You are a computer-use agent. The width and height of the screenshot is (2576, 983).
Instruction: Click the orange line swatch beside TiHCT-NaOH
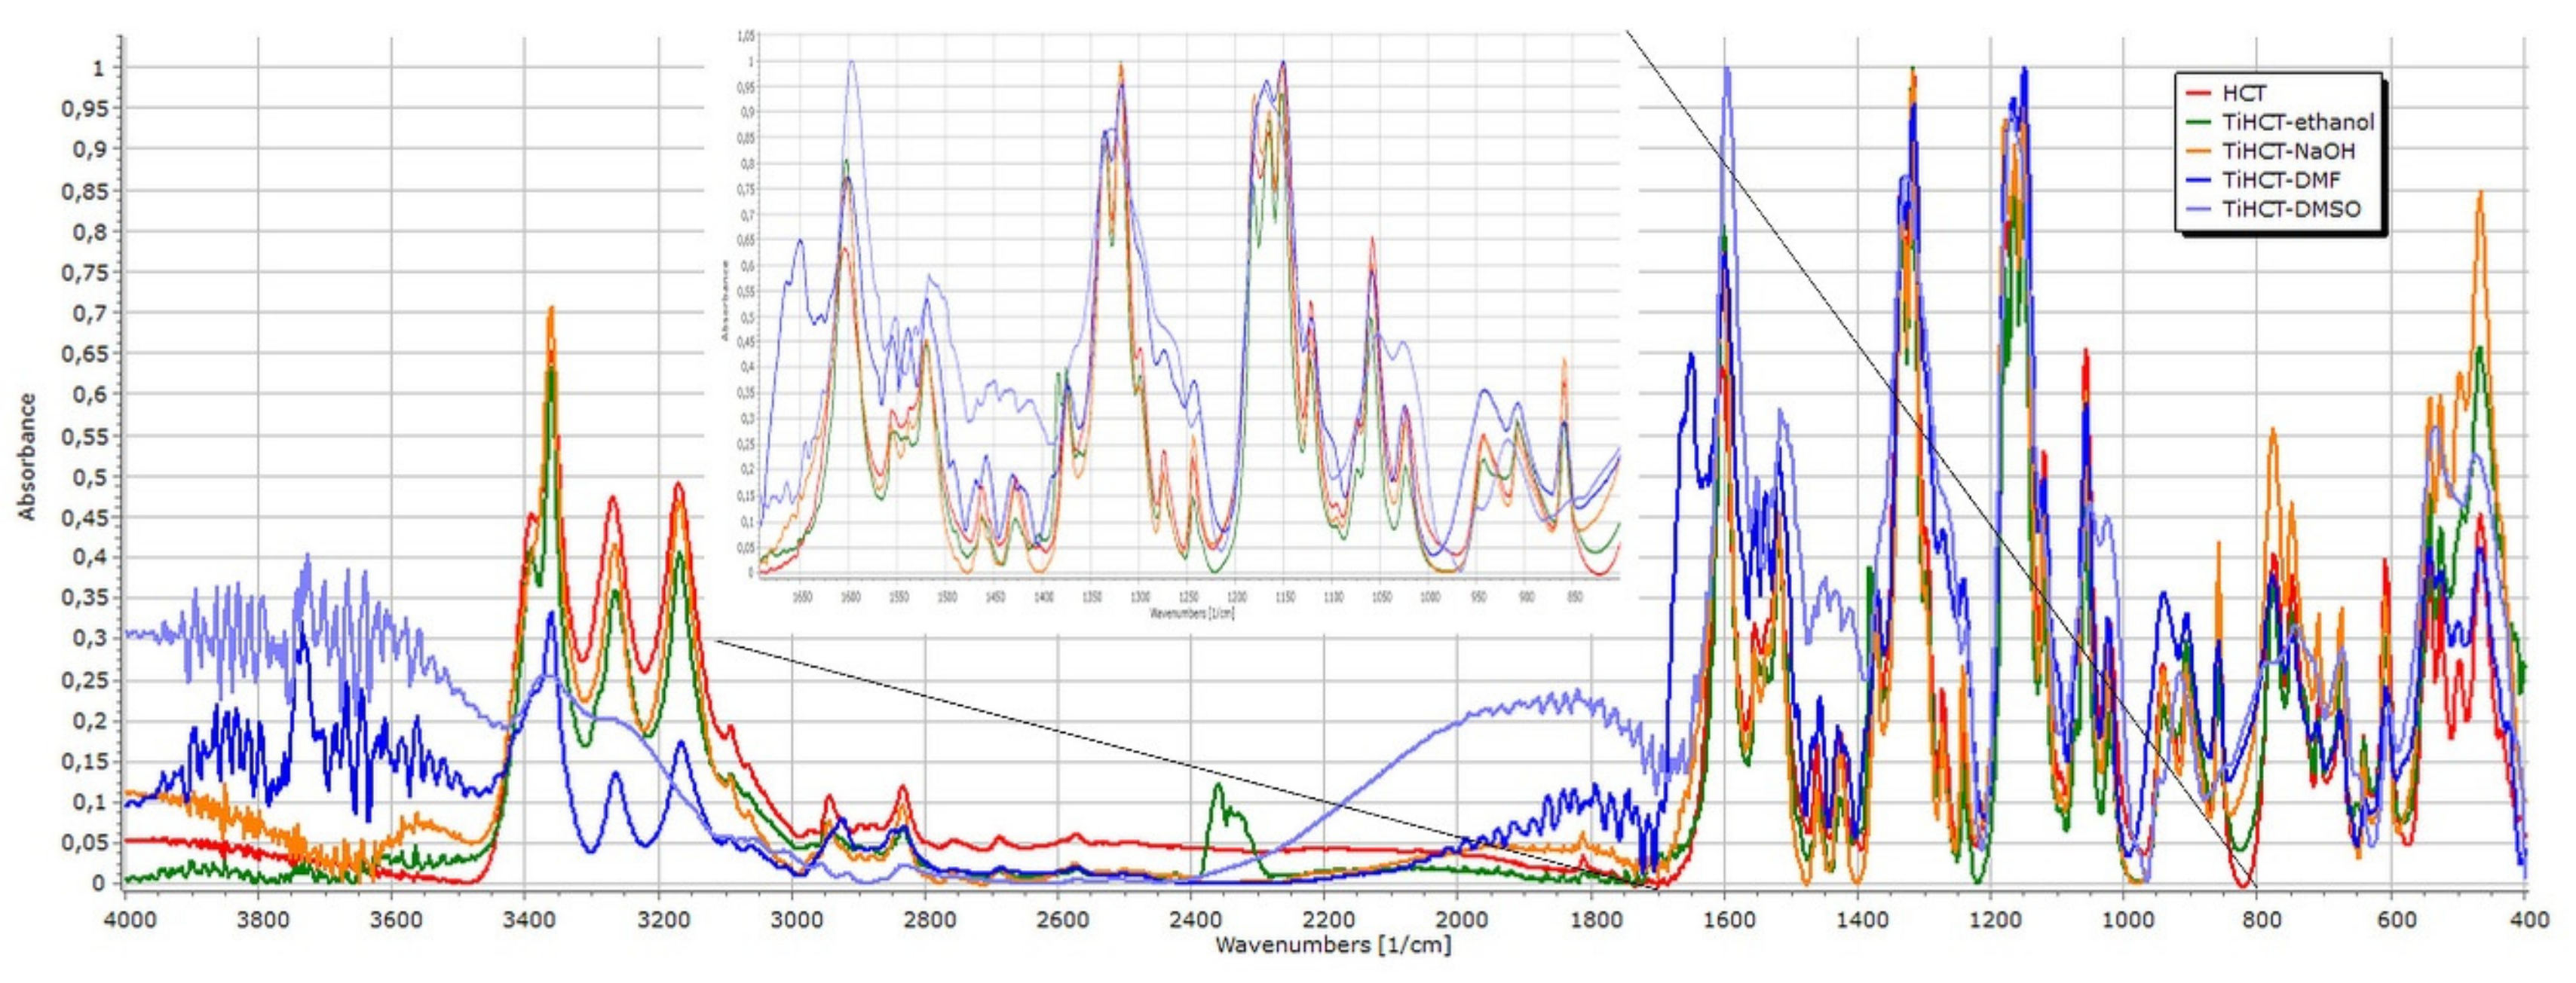[x=2198, y=152]
